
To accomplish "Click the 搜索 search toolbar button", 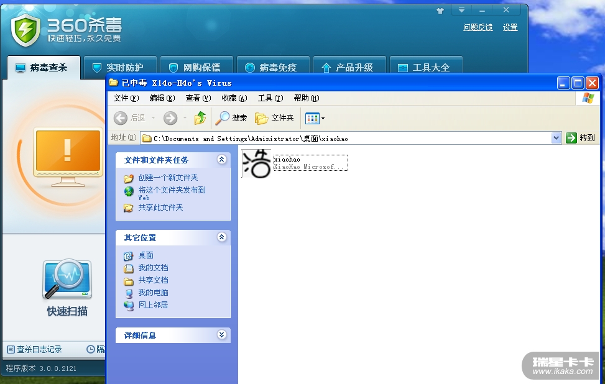I will click(x=231, y=118).
